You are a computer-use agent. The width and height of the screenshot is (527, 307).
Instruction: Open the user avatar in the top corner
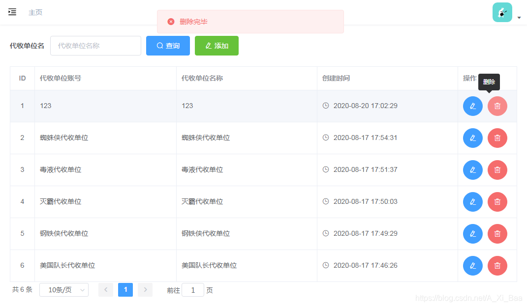(x=502, y=12)
